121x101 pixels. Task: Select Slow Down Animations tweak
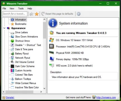click(26, 37)
